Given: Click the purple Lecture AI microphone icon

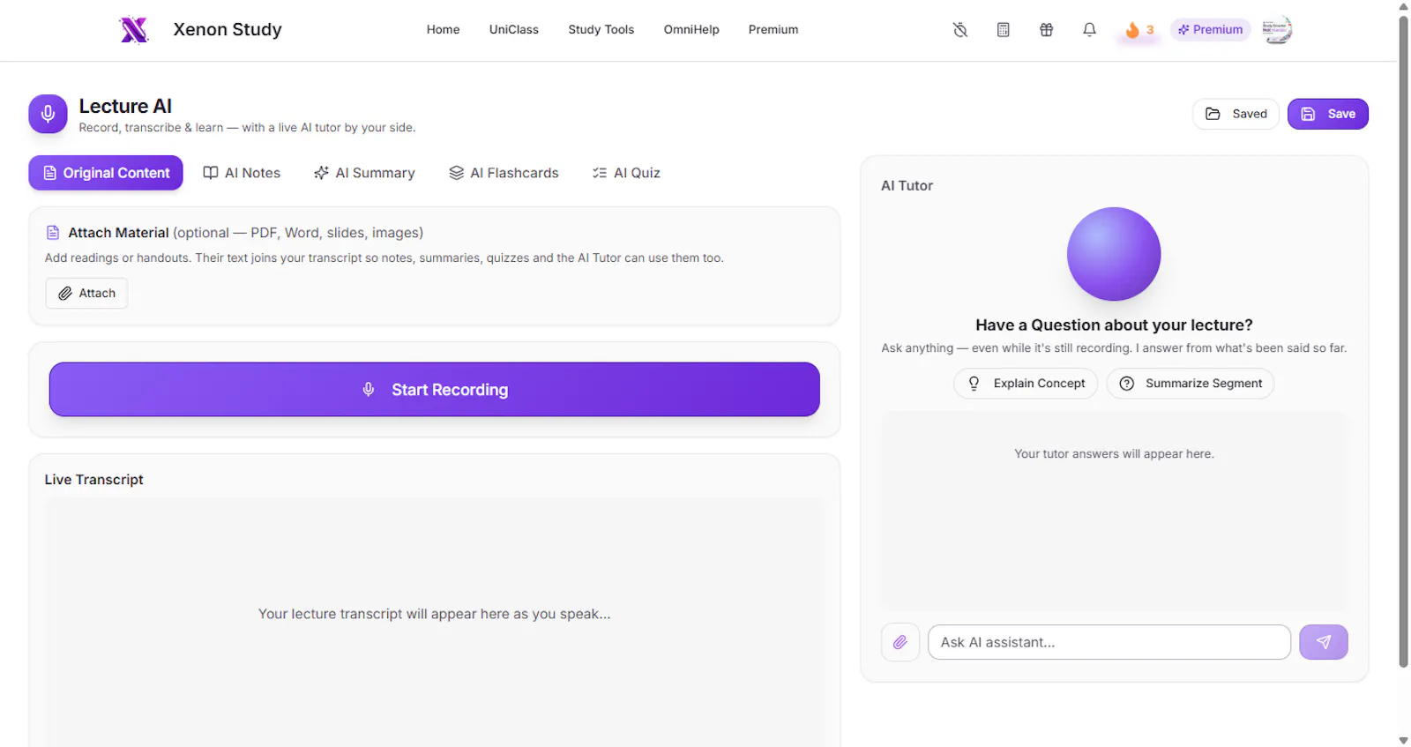Looking at the screenshot, I should (x=48, y=114).
